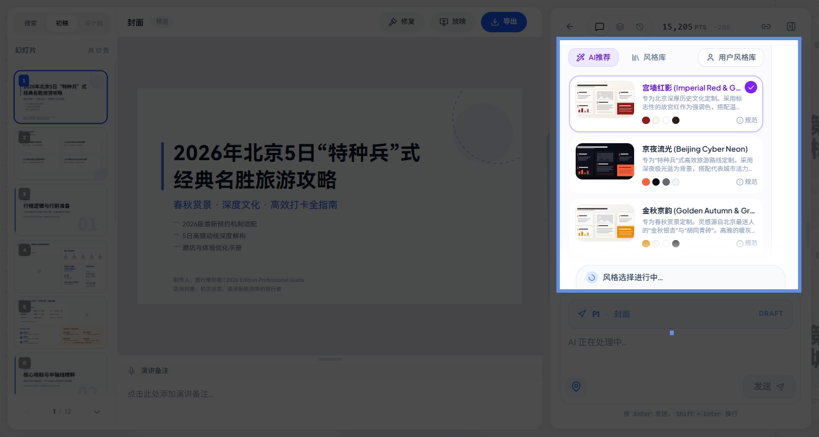Switch to the AI推荐 tab

click(593, 57)
